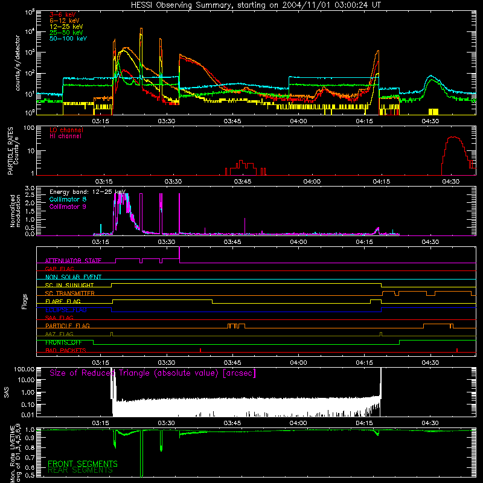483x483 pixels.
Task: Click the red LO channel peak near 04:30
Action: (453, 137)
